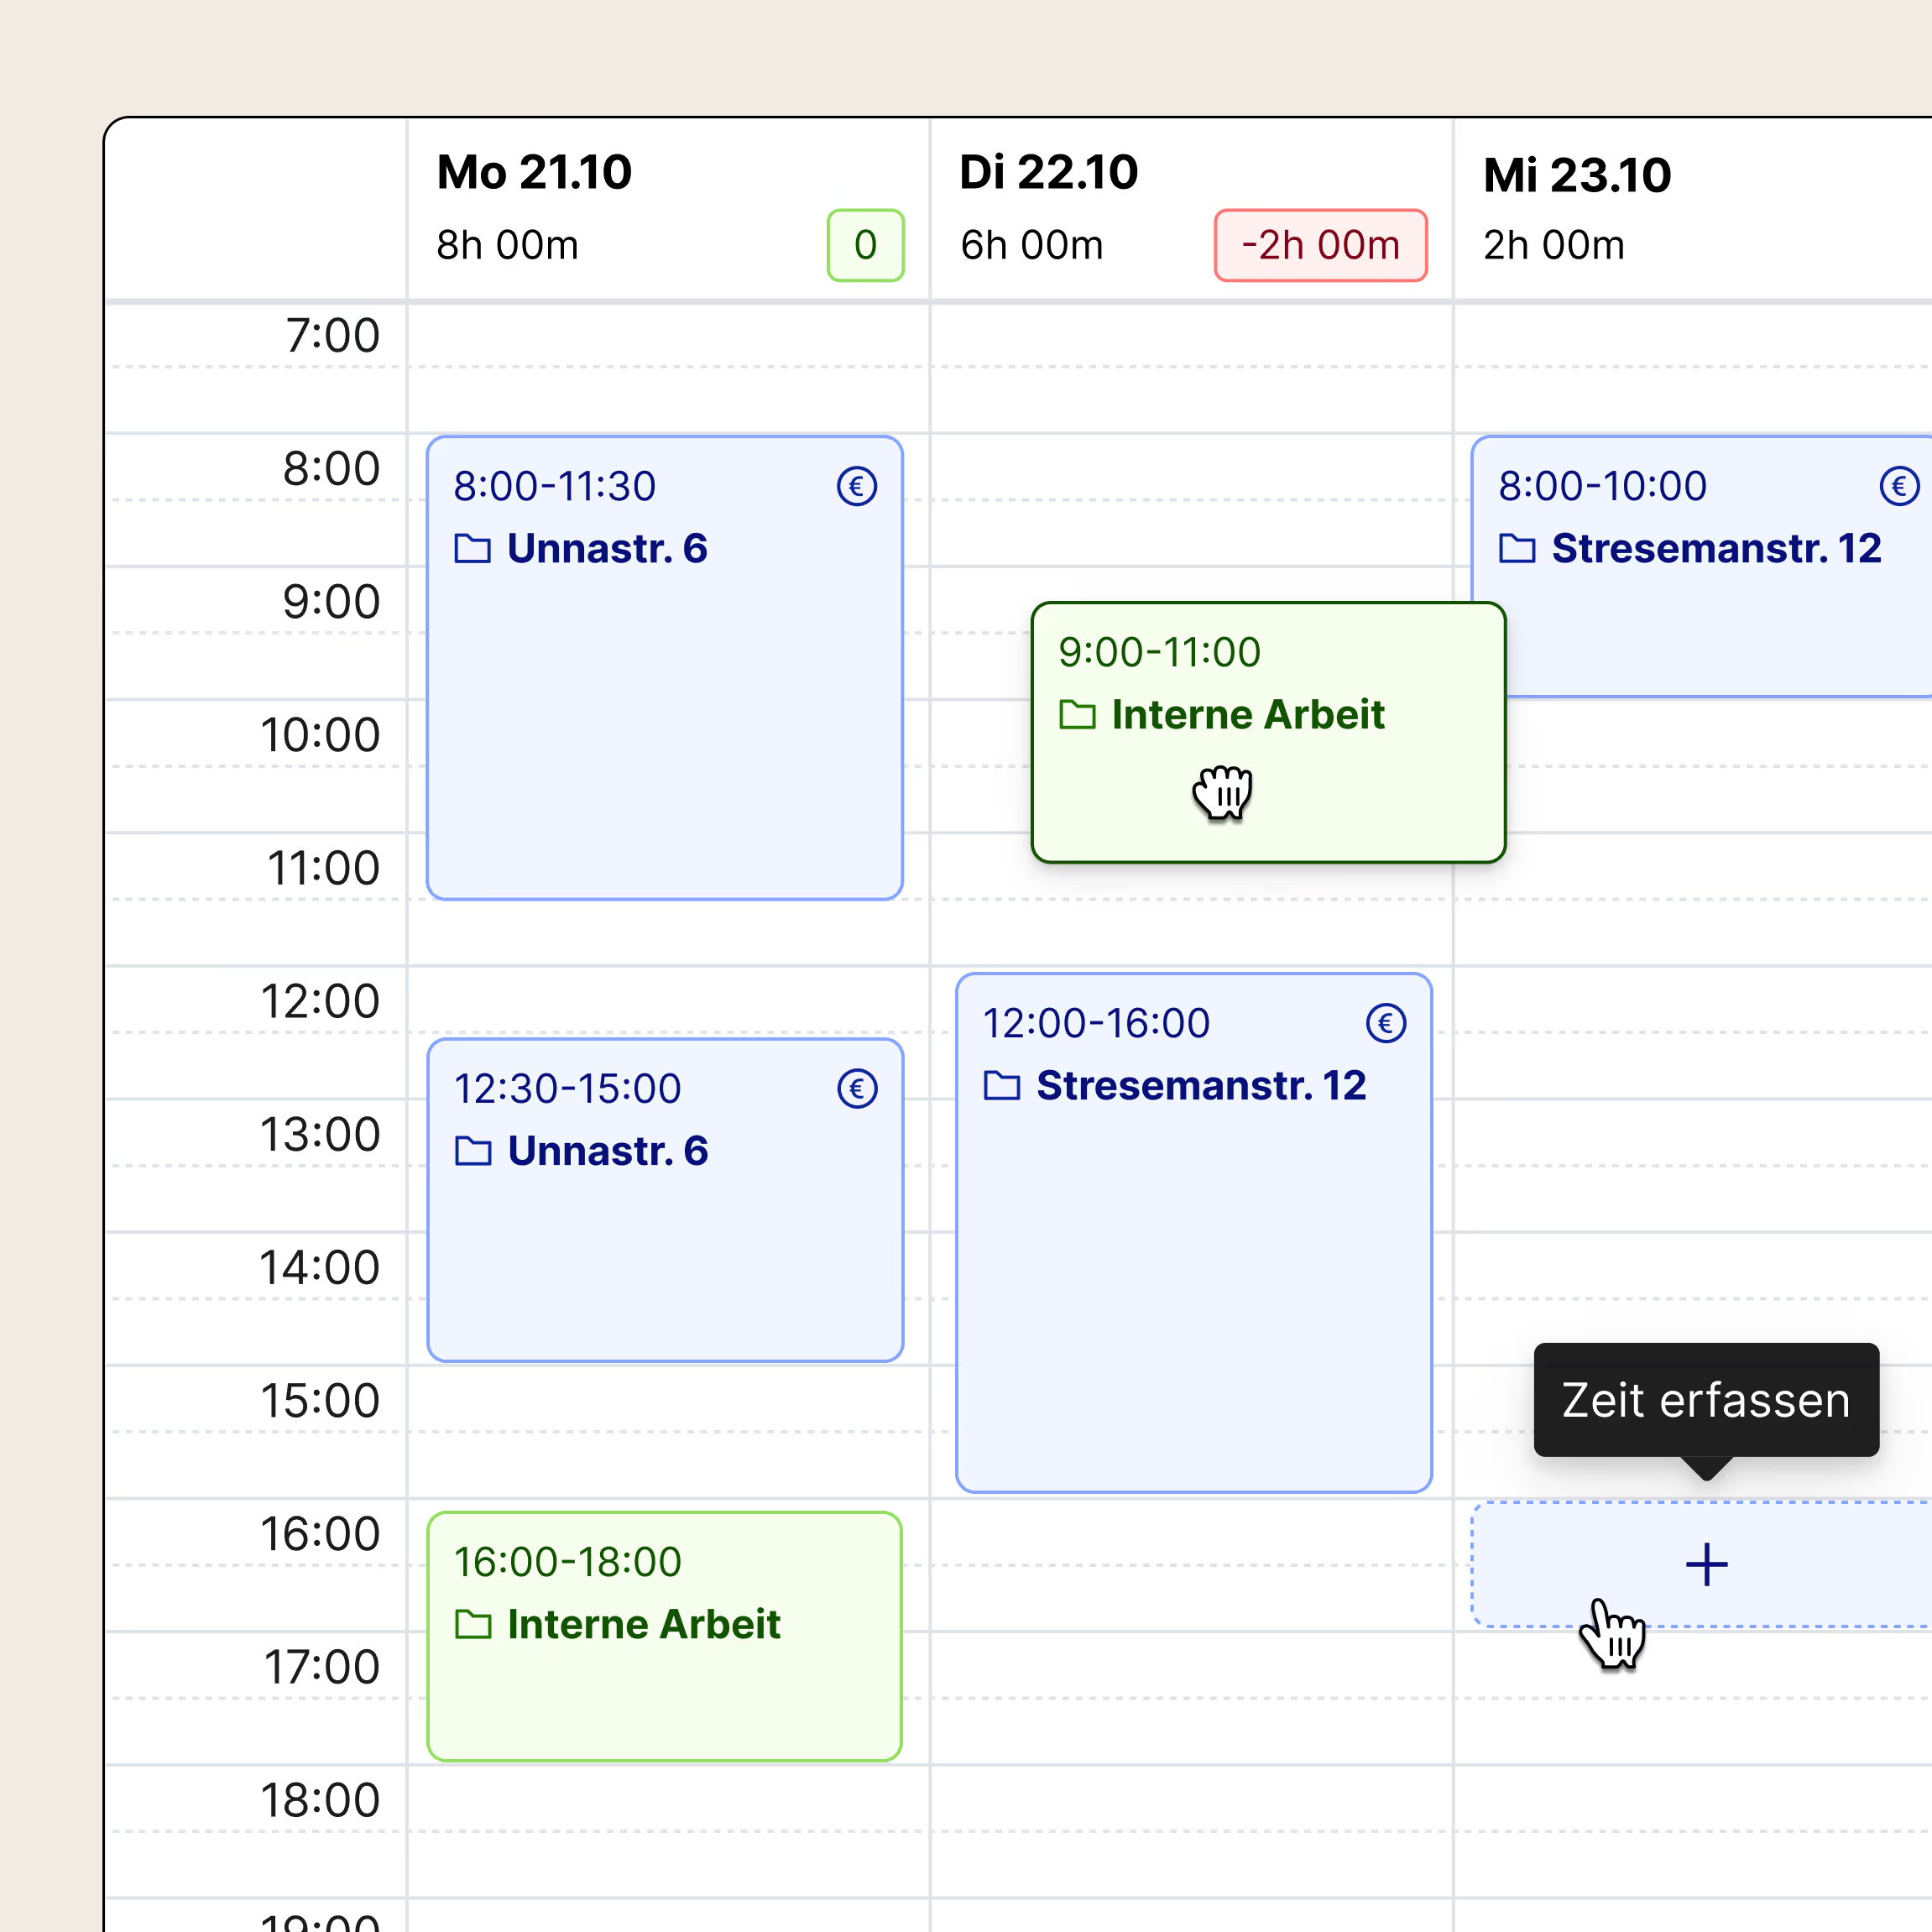Select the Mo 21.10 day header

pos(534,172)
